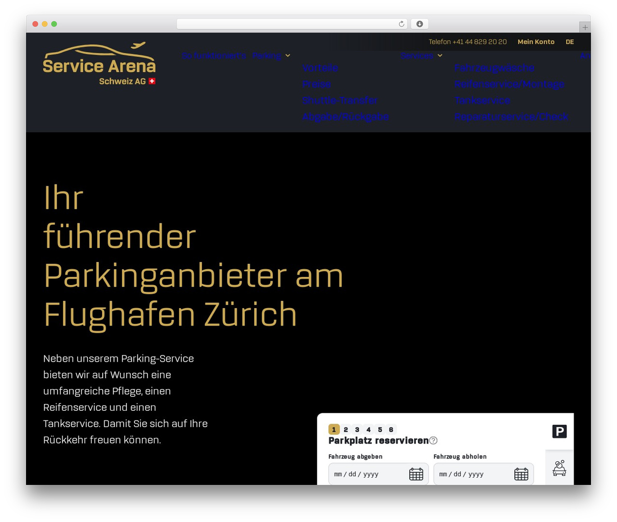The width and height of the screenshot is (617, 522).
Task: Choose Abgabe/Rückgabe from the submenu
Action: [346, 117]
